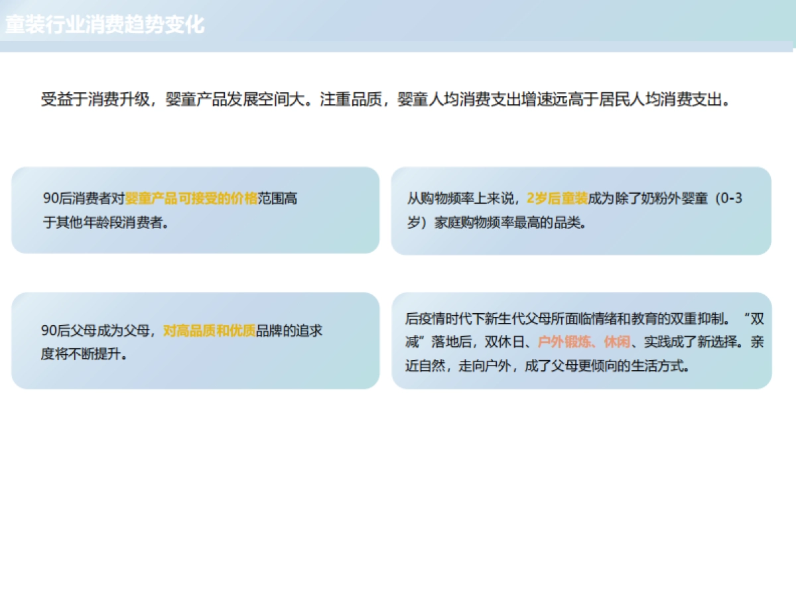The width and height of the screenshot is (796, 597).
Task: Select the orange phrase 2岁后童装
Action: point(558,198)
